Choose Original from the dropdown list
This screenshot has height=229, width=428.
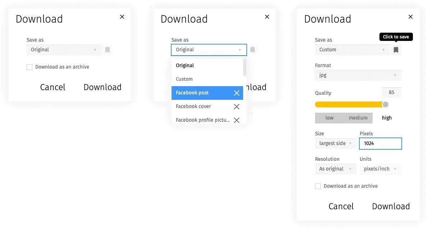(x=207, y=66)
